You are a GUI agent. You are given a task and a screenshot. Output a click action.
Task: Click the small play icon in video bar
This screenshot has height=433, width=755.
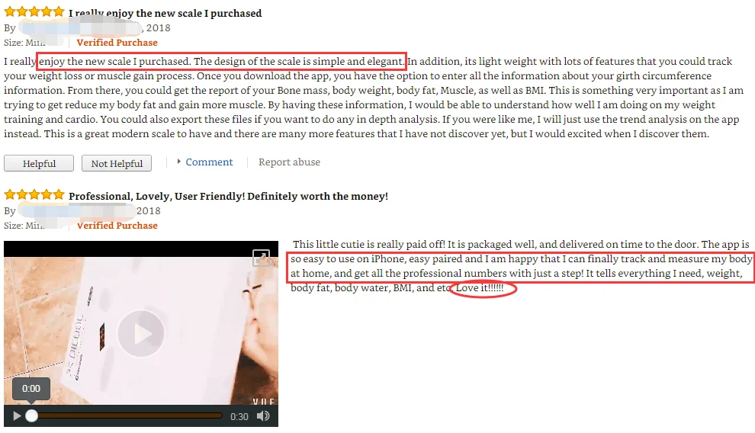click(17, 416)
